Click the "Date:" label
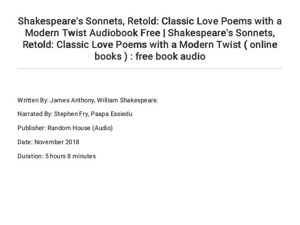This screenshot has width=300, height=225. [x=25, y=142]
